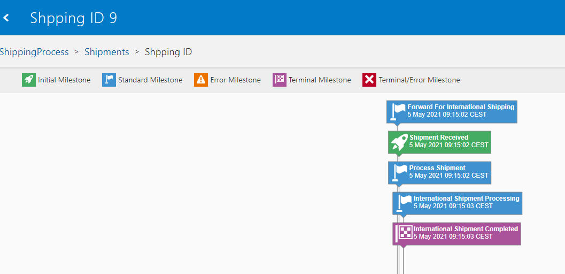The height and width of the screenshot is (274, 565).
Task: Click the purple checkered Terminal Milestone legend icon
Action: [279, 80]
